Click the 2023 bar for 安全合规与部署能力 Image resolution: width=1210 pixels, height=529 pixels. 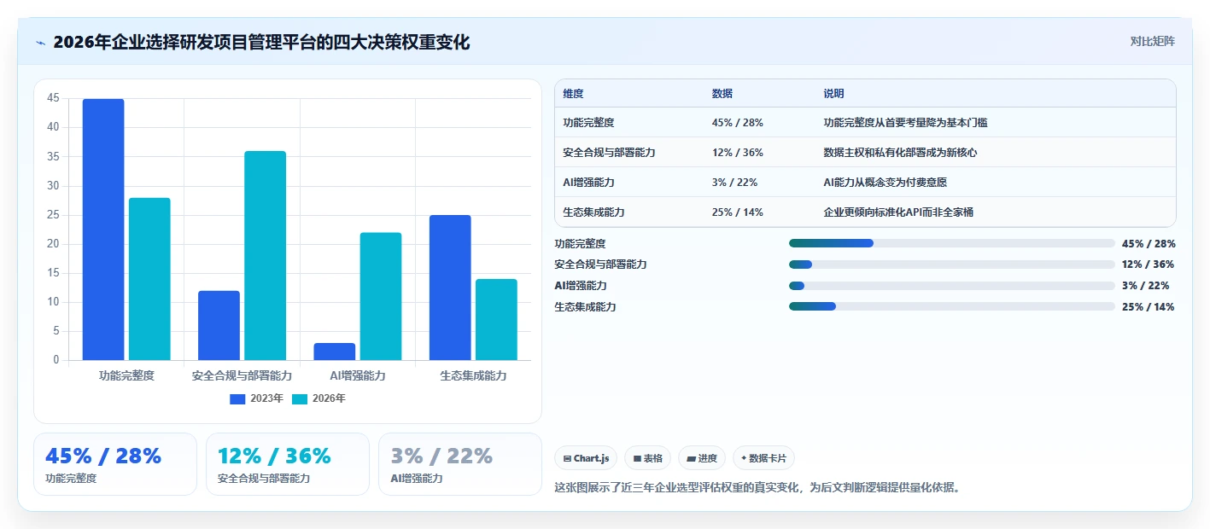[x=219, y=325]
